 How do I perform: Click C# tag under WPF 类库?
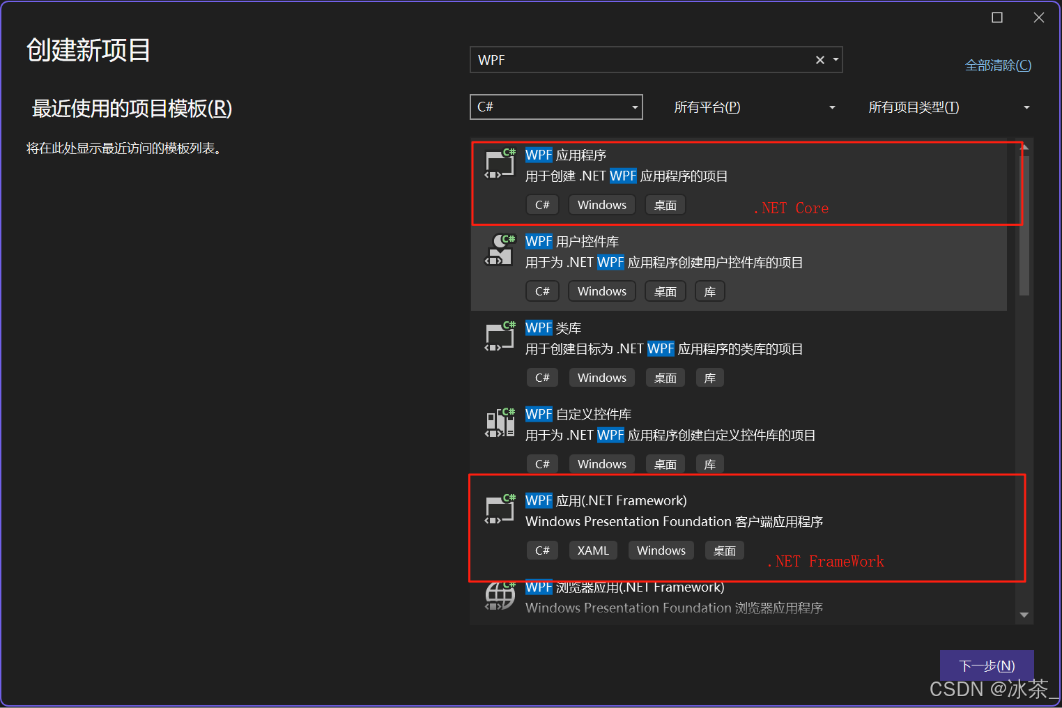click(542, 378)
